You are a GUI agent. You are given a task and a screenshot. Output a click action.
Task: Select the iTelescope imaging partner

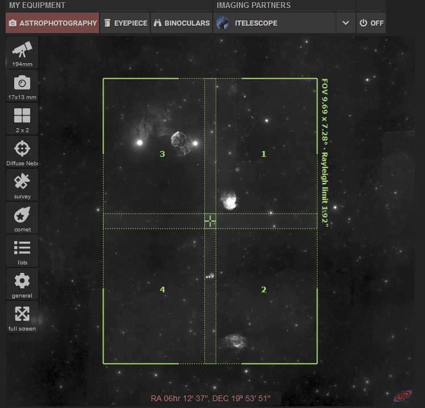(274, 23)
